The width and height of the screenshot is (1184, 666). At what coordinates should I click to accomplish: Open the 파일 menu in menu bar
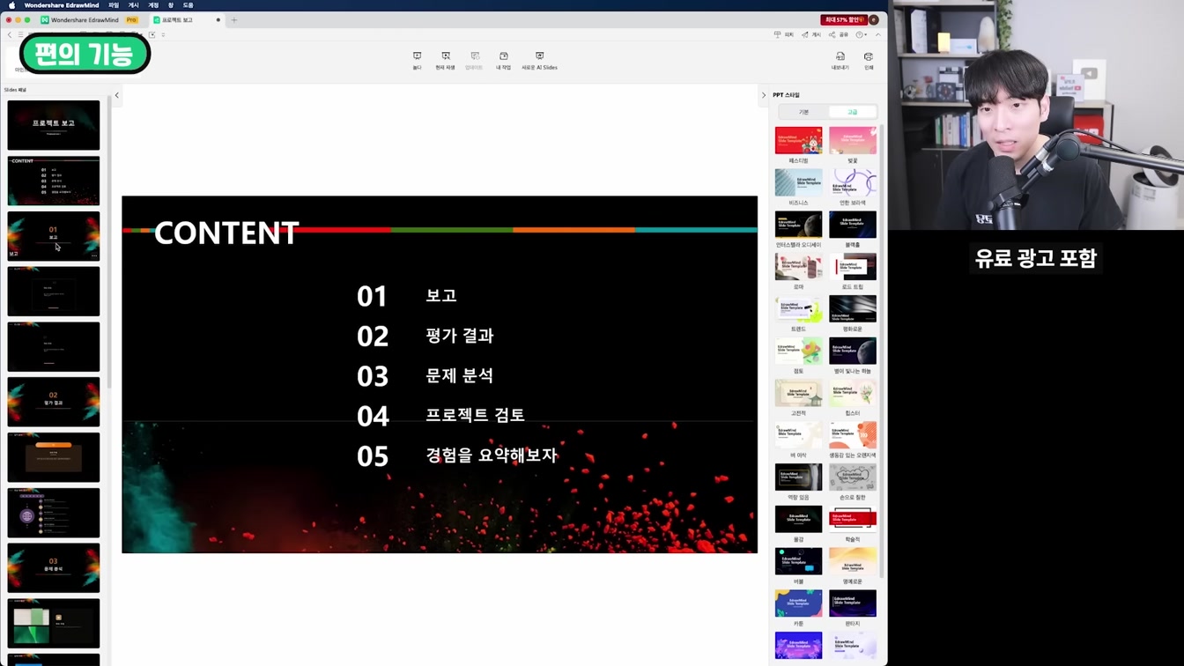pos(114,5)
